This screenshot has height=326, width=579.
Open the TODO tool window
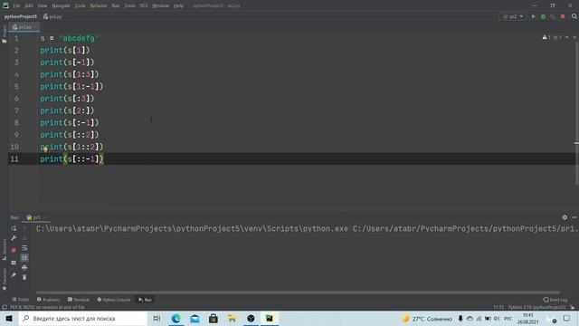pos(20,300)
